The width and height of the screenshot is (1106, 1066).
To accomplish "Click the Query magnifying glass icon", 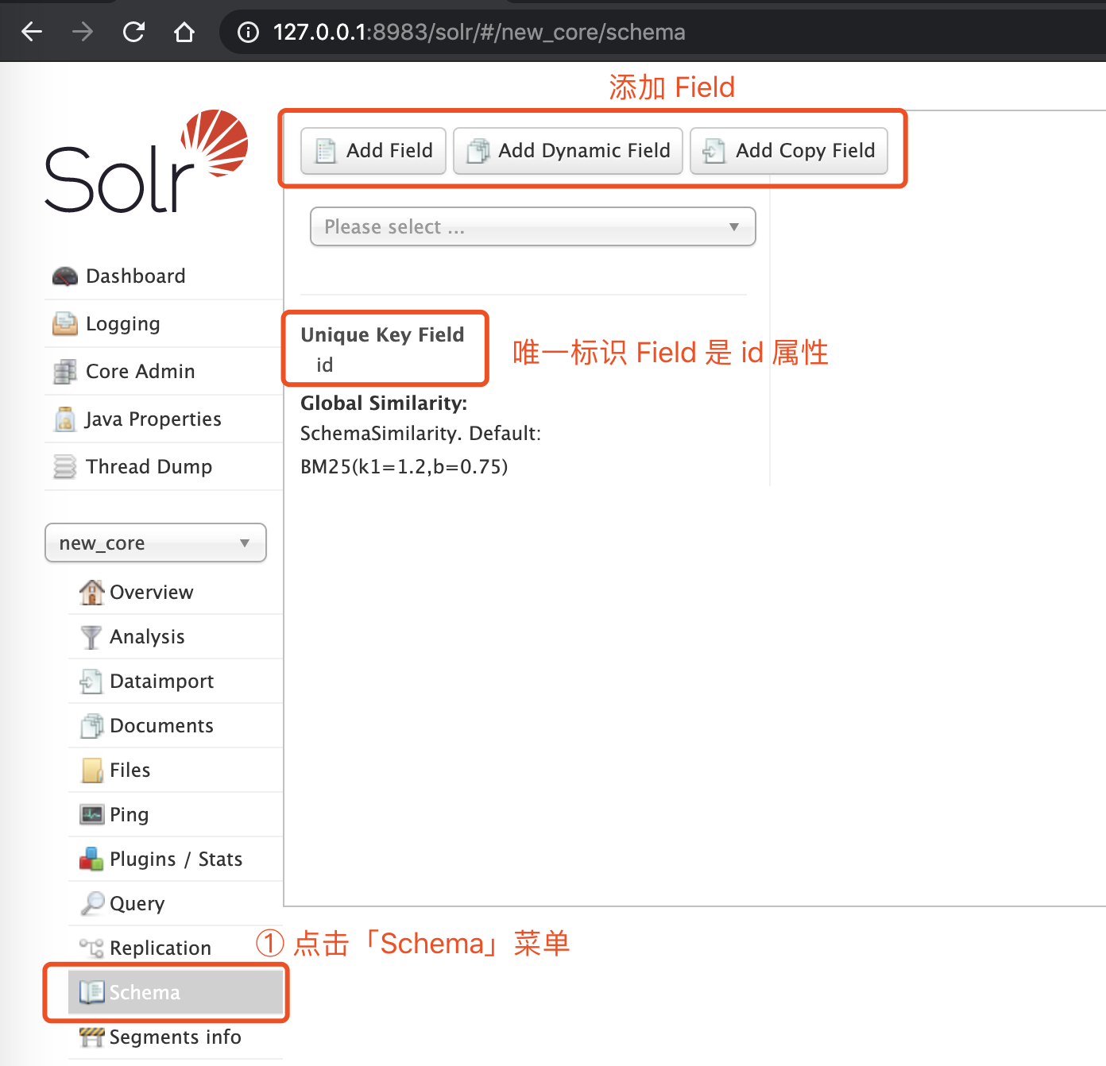I will [x=91, y=903].
